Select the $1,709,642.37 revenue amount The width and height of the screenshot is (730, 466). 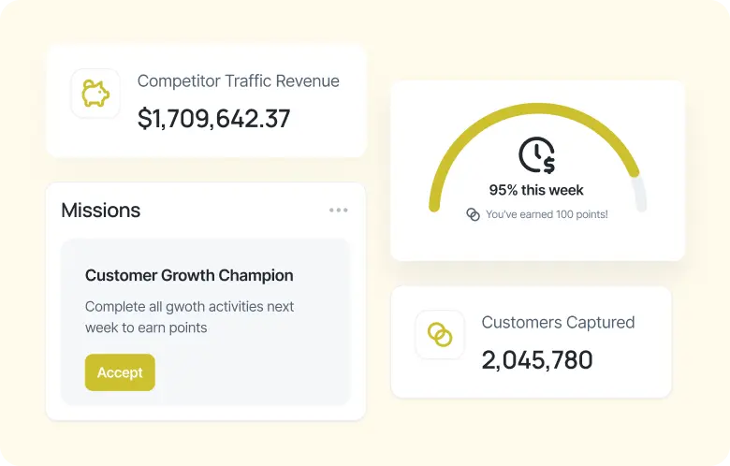pos(213,119)
